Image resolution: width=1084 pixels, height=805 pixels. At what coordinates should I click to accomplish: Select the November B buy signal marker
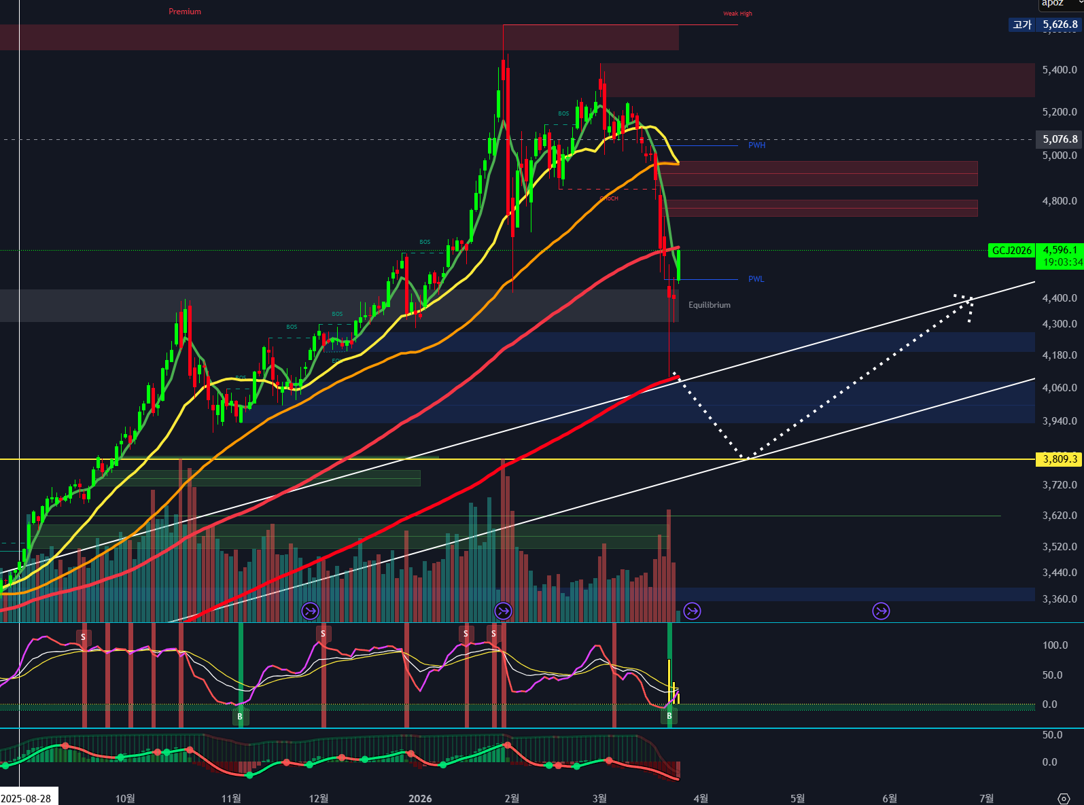[x=240, y=716]
